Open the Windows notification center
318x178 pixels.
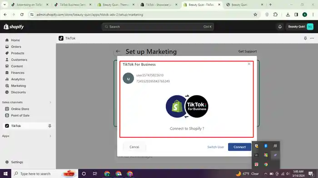point(311,174)
